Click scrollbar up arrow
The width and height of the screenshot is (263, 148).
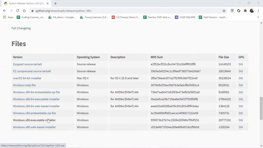coord(261,23)
